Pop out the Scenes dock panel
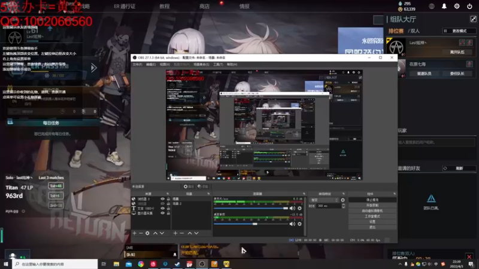The width and height of the screenshot is (479, 269). pyautogui.click(x=208, y=194)
